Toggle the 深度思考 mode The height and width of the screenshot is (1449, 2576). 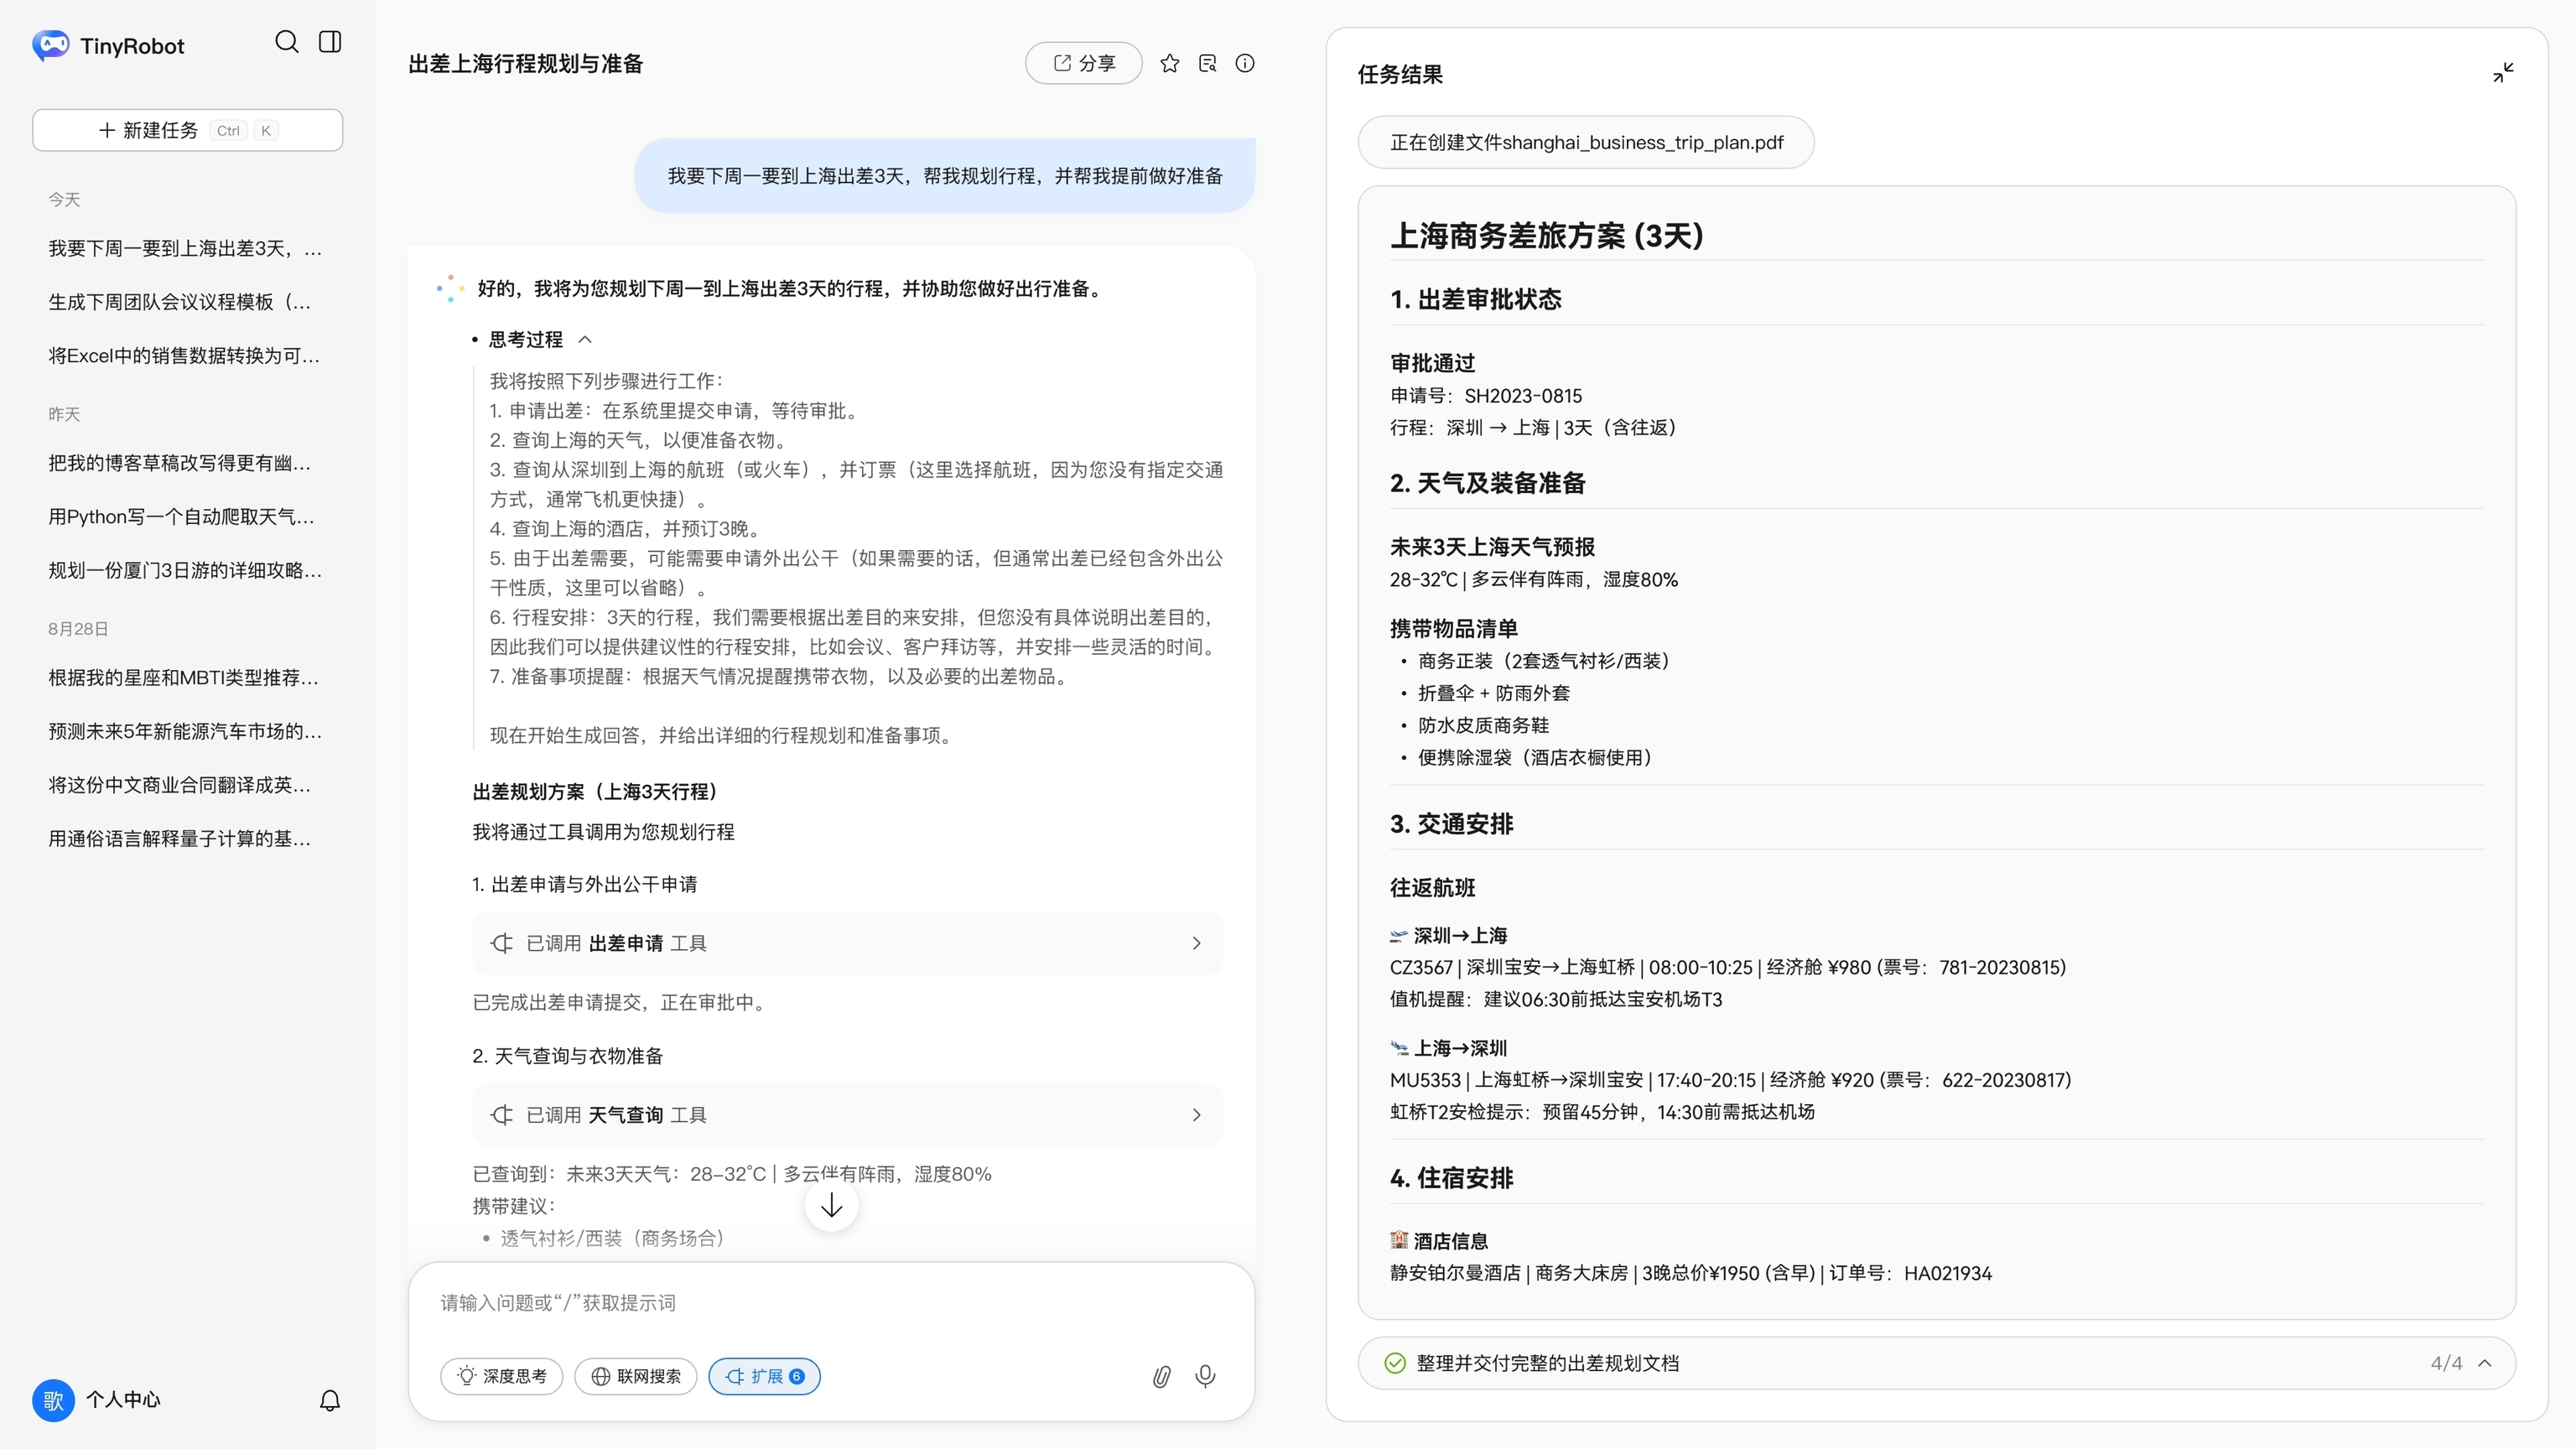(x=501, y=1377)
